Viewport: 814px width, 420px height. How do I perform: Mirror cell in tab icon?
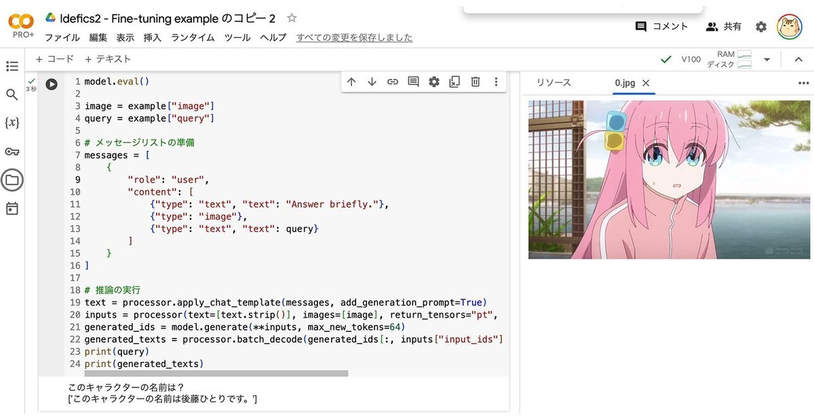click(454, 82)
